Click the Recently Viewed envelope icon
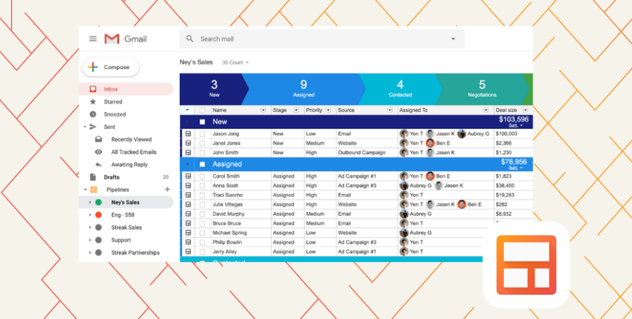This screenshot has height=319, width=632. click(x=98, y=139)
